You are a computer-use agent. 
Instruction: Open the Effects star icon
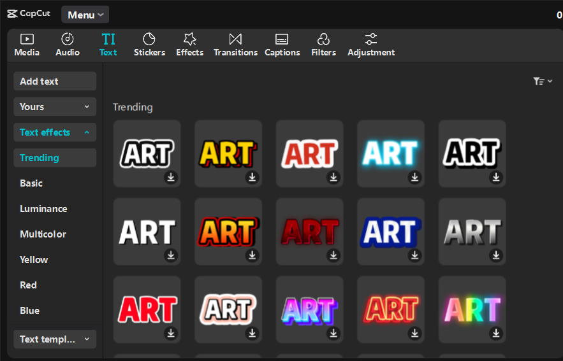pos(189,39)
